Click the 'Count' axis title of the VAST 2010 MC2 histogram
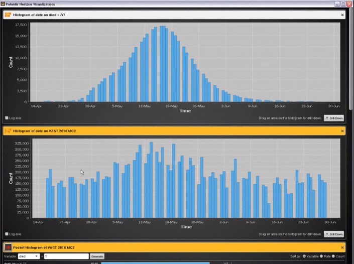 (11, 178)
